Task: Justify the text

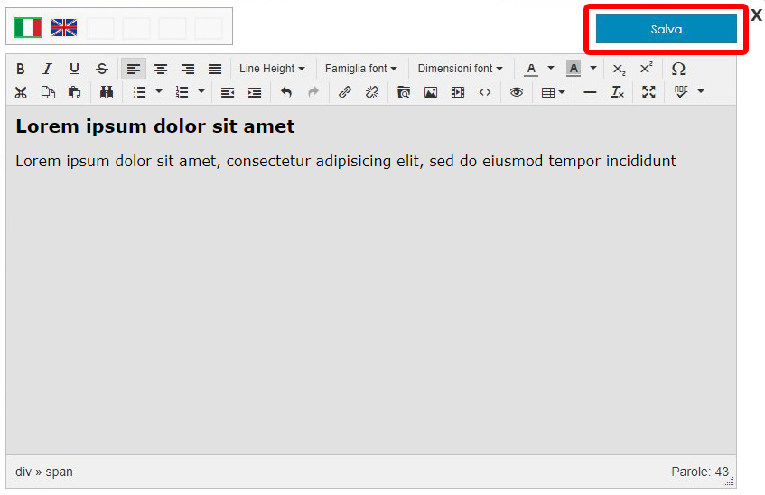Action: click(215, 69)
